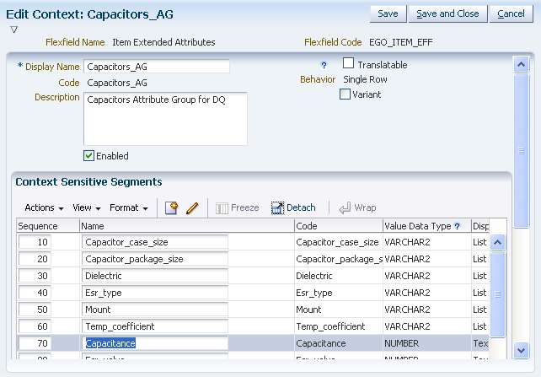The height and width of the screenshot is (377, 541).
Task: Click the Name column header
Action: tap(187, 226)
